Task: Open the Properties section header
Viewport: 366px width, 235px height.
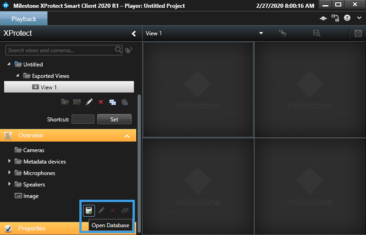Action: coord(68,229)
